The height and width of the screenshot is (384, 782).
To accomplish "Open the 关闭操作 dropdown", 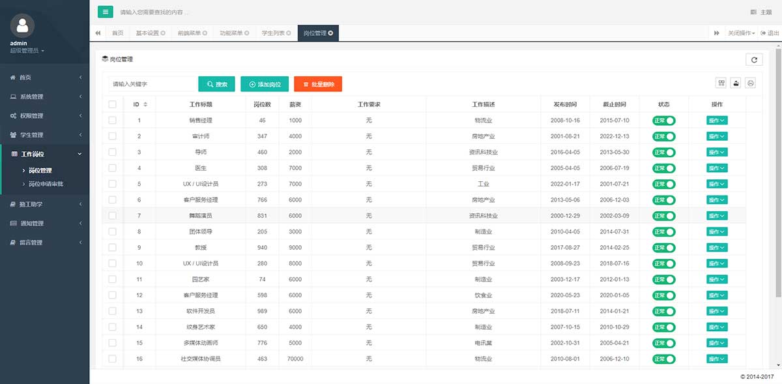I will (741, 33).
